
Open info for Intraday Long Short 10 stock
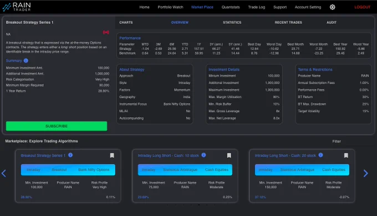click(x=203, y=155)
